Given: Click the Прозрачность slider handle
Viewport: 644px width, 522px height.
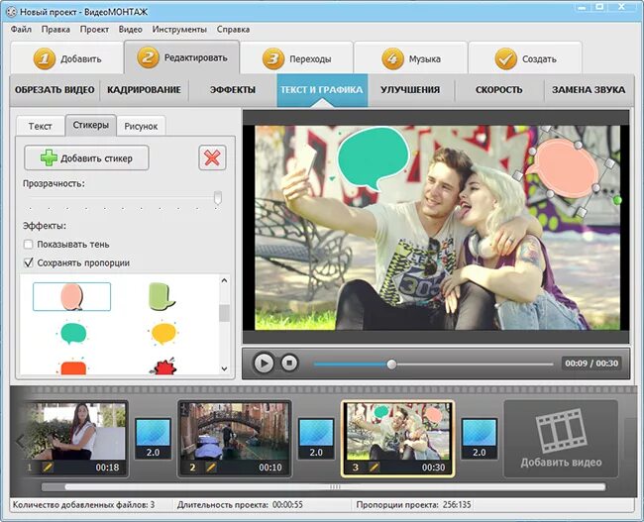Looking at the screenshot, I should [218, 197].
